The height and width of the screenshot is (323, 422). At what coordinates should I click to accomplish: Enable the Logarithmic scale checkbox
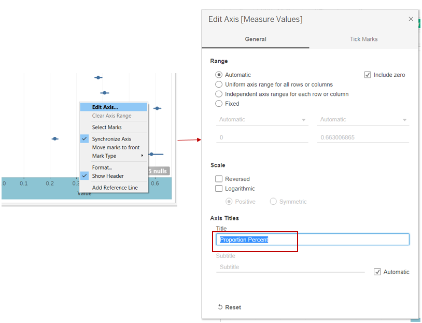pyautogui.click(x=219, y=189)
